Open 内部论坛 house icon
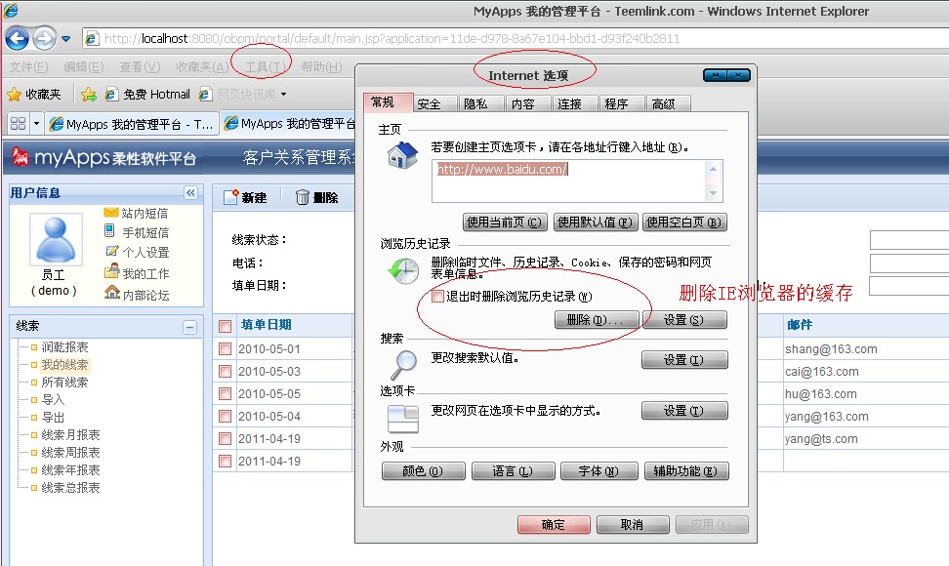The width and height of the screenshot is (949, 566). pos(112,293)
